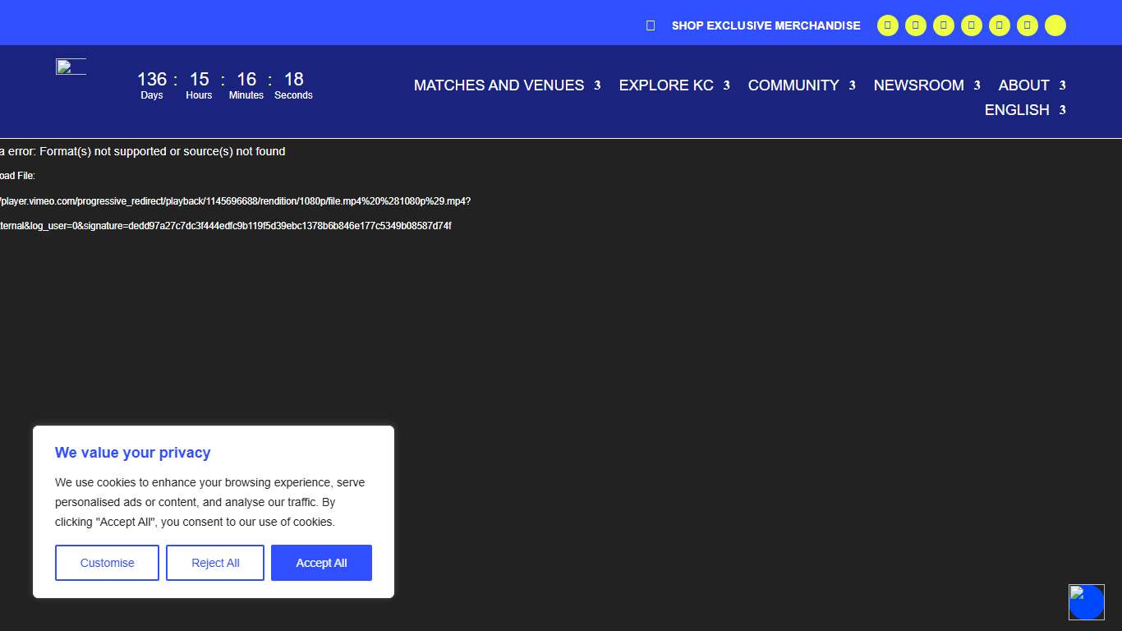Expand the arrow next to Newsroom
The image size is (1122, 631).
977,85
